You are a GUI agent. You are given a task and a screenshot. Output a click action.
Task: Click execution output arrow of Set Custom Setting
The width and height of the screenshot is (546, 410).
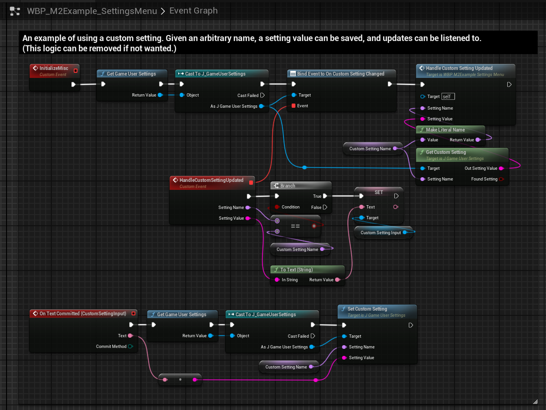pos(411,325)
